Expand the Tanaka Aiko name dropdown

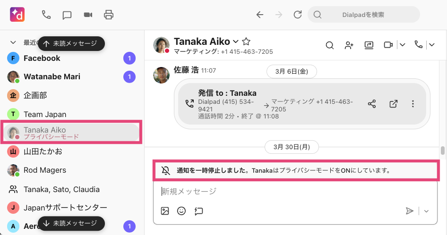[x=236, y=42]
